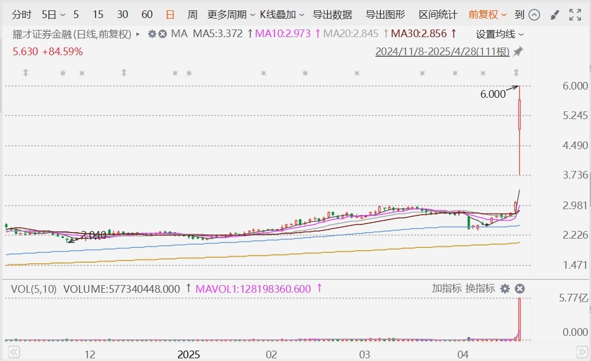
Task: Click the MAVOL1:128198360.600 value
Action: 253,289
